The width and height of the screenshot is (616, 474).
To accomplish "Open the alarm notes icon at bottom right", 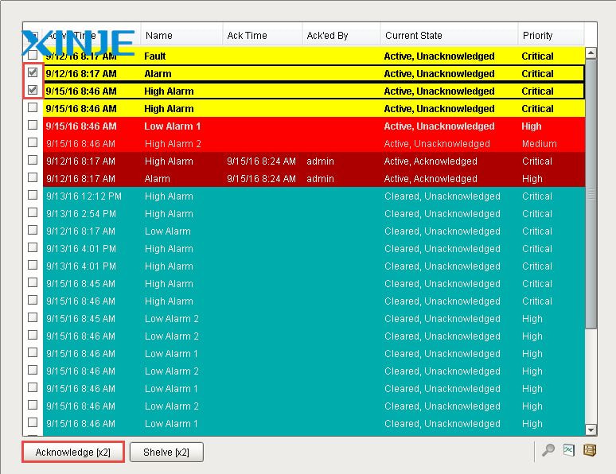I will click(x=589, y=450).
